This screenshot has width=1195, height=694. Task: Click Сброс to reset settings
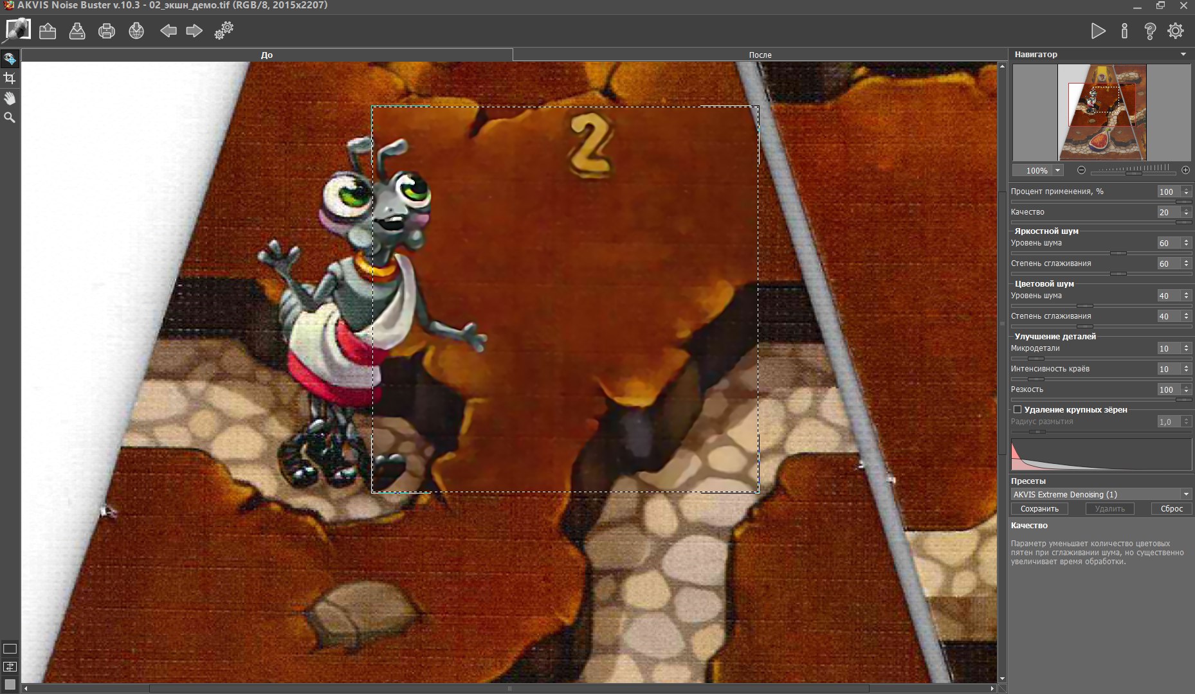tap(1171, 509)
